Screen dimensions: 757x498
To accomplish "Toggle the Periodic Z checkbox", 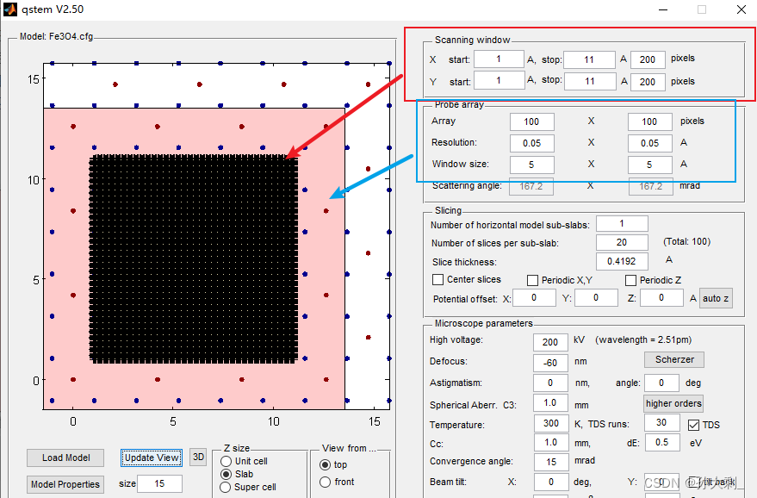I will pyautogui.click(x=630, y=280).
